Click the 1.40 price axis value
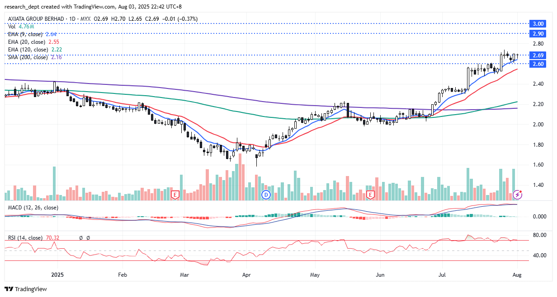 point(538,185)
